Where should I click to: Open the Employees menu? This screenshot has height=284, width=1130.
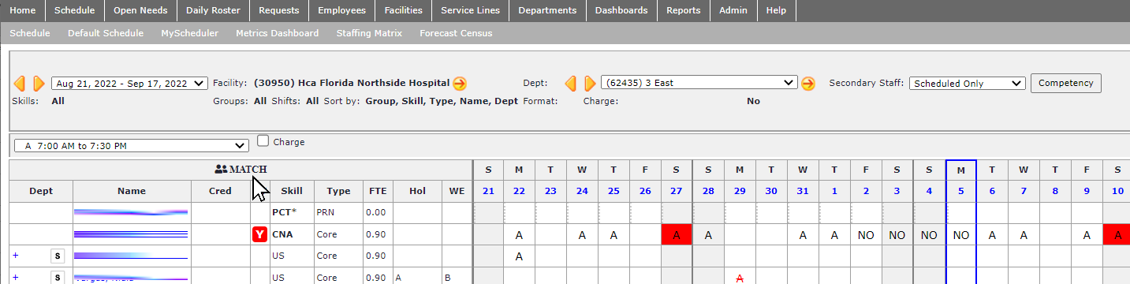[x=341, y=10]
